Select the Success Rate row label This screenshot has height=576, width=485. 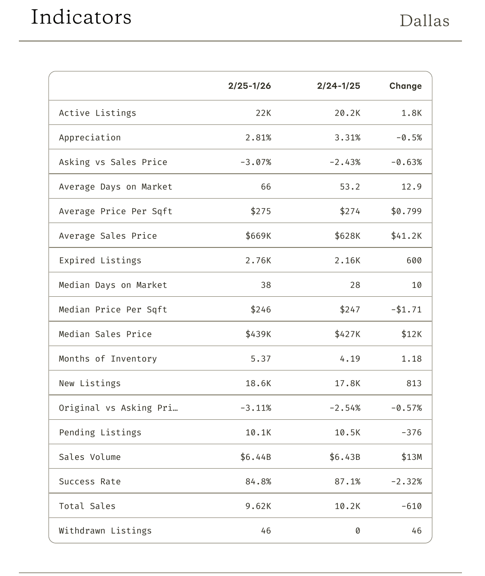tap(90, 482)
